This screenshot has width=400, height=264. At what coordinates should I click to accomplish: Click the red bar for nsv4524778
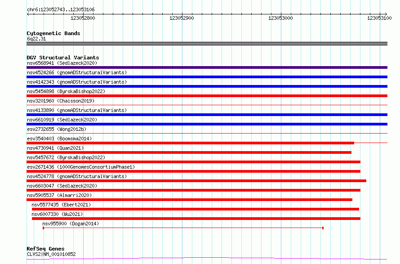(196, 181)
